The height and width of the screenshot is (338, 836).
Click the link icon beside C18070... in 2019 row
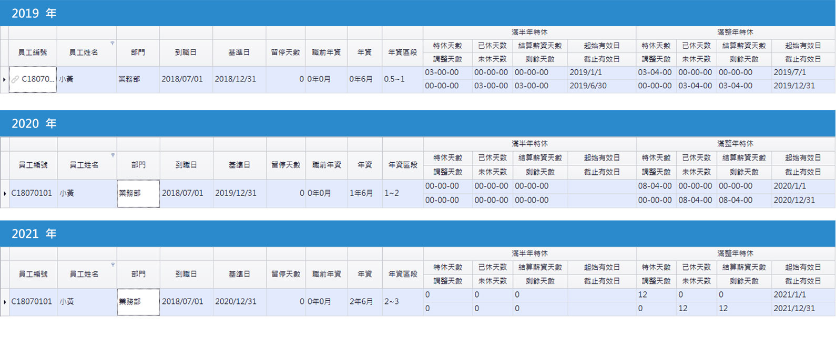(x=15, y=79)
